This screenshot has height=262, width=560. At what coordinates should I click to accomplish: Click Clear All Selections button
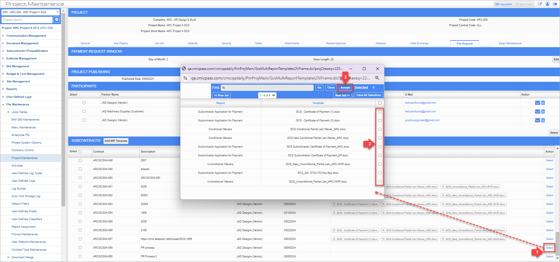tap(369, 95)
